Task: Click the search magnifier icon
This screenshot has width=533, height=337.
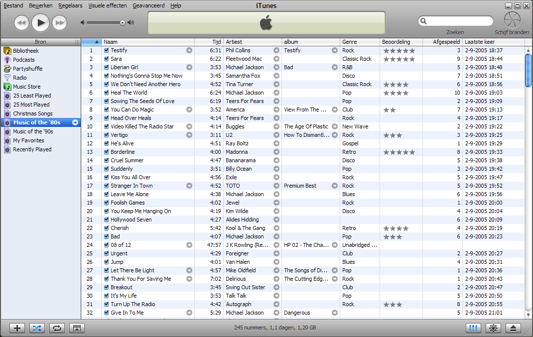Action: [423, 21]
